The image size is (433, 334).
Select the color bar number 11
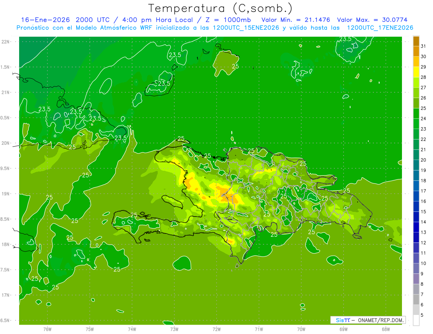423,253
